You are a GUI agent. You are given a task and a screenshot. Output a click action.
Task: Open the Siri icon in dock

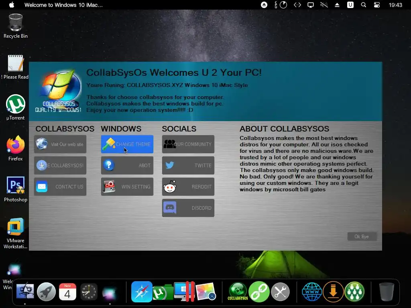click(109, 292)
